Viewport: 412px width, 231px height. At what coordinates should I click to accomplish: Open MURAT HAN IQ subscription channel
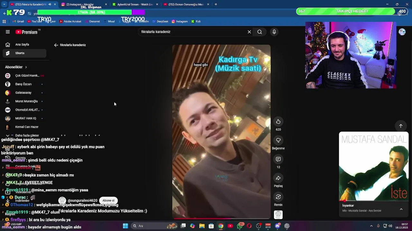tap(24, 118)
